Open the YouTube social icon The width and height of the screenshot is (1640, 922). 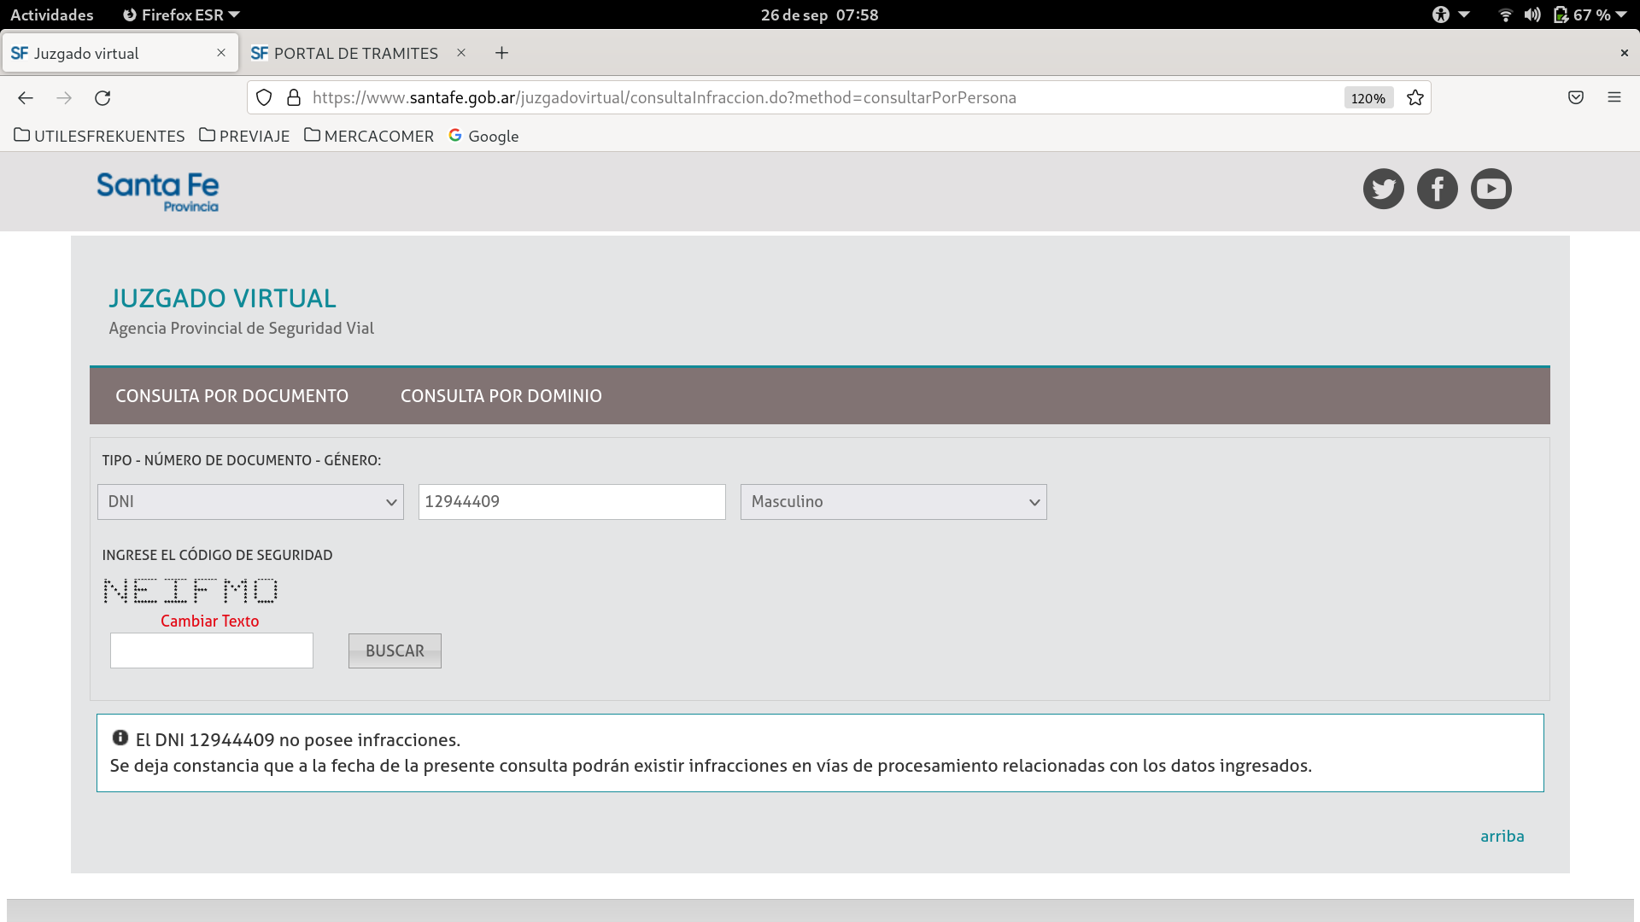pos(1491,189)
